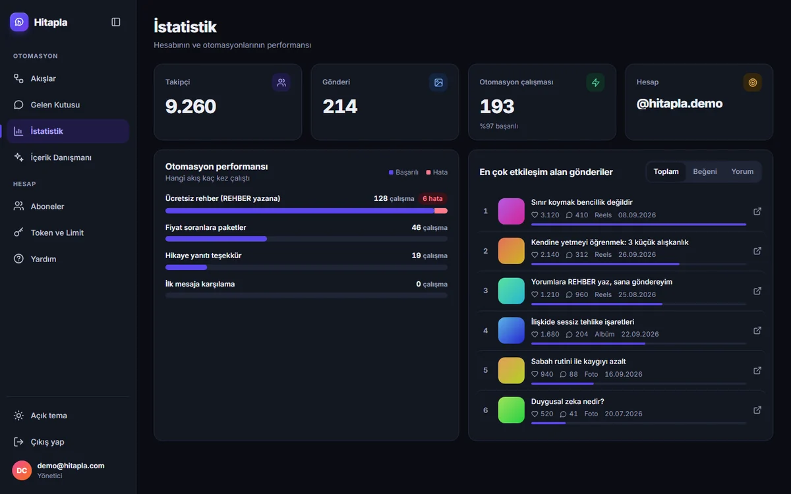
Task: Go to Aboneler section
Action: point(68,206)
